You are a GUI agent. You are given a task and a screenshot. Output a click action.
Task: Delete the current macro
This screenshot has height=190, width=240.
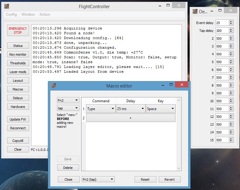pos(68,168)
